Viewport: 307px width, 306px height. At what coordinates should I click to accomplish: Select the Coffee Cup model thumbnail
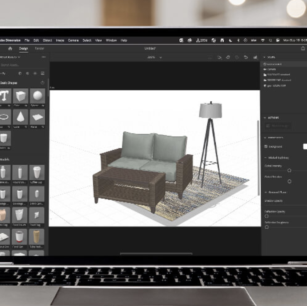pos(37,172)
